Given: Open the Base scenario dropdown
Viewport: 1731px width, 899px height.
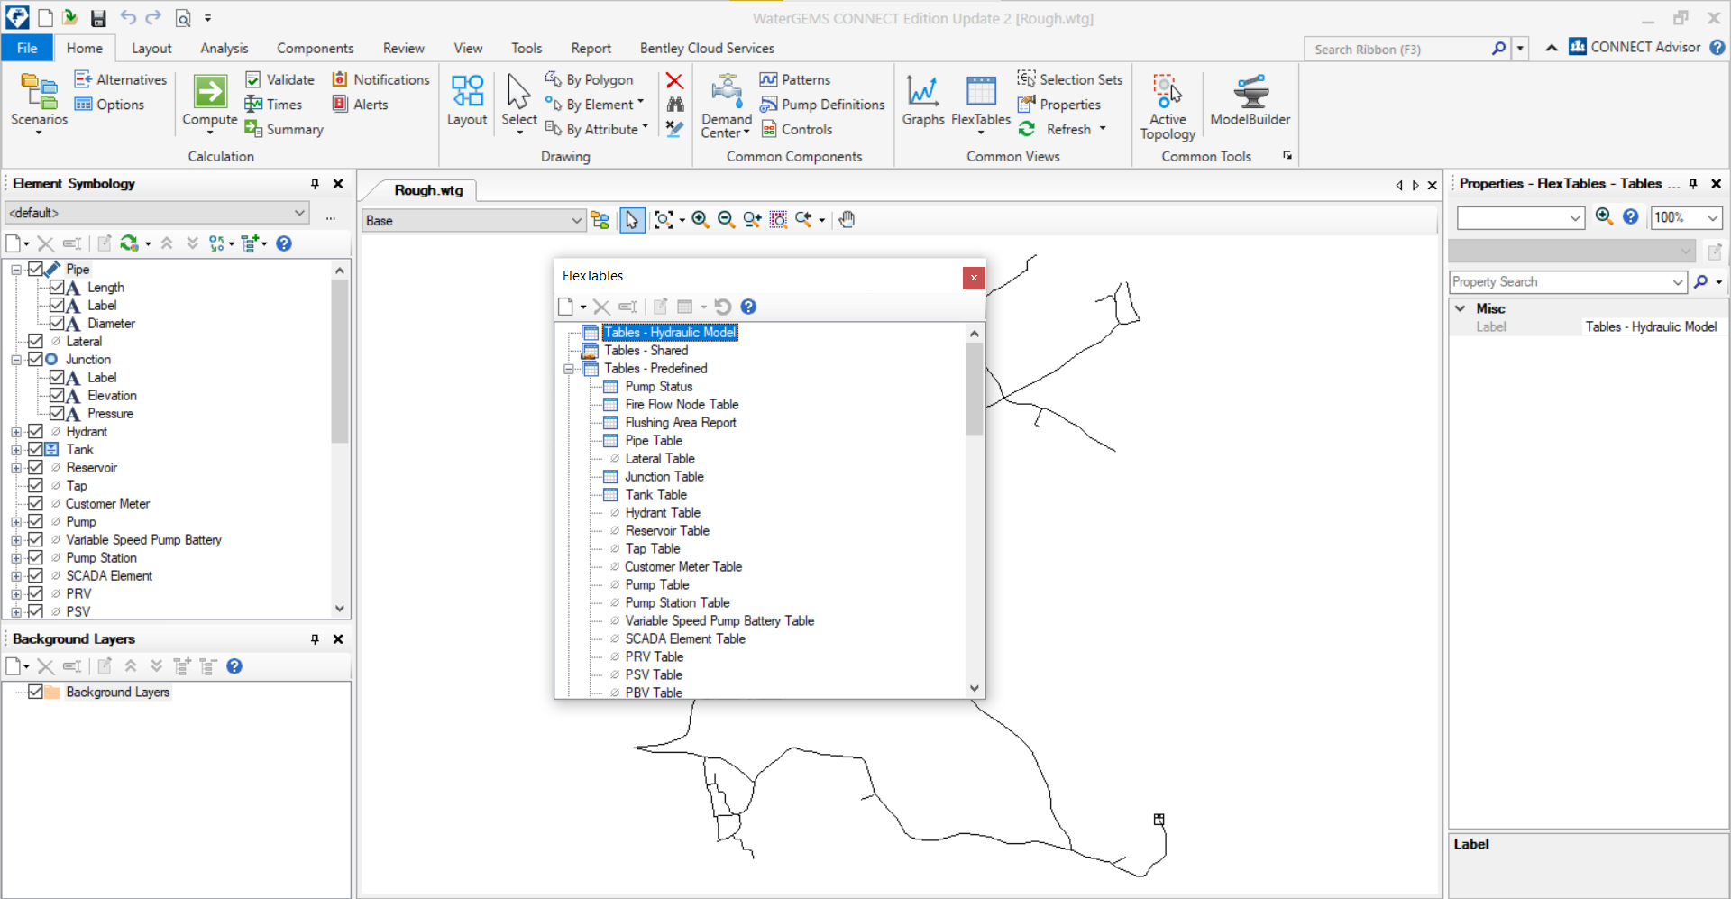Looking at the screenshot, I should tap(576, 221).
